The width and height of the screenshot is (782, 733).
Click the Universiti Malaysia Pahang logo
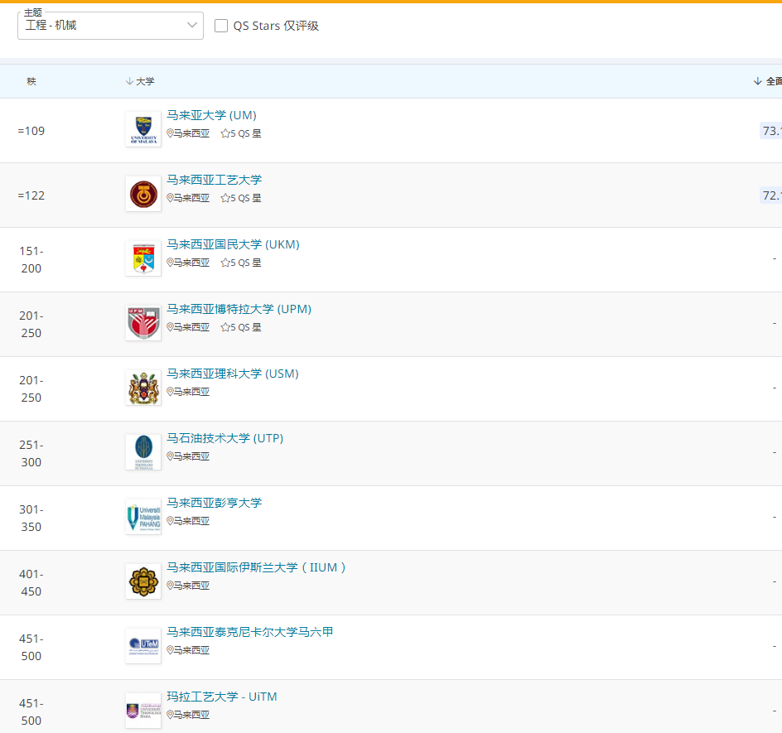(x=143, y=518)
